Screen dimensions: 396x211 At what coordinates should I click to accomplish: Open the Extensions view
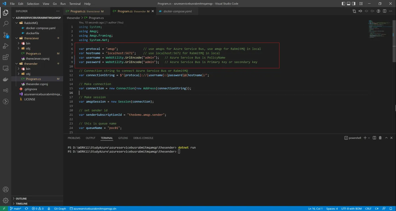(5, 57)
